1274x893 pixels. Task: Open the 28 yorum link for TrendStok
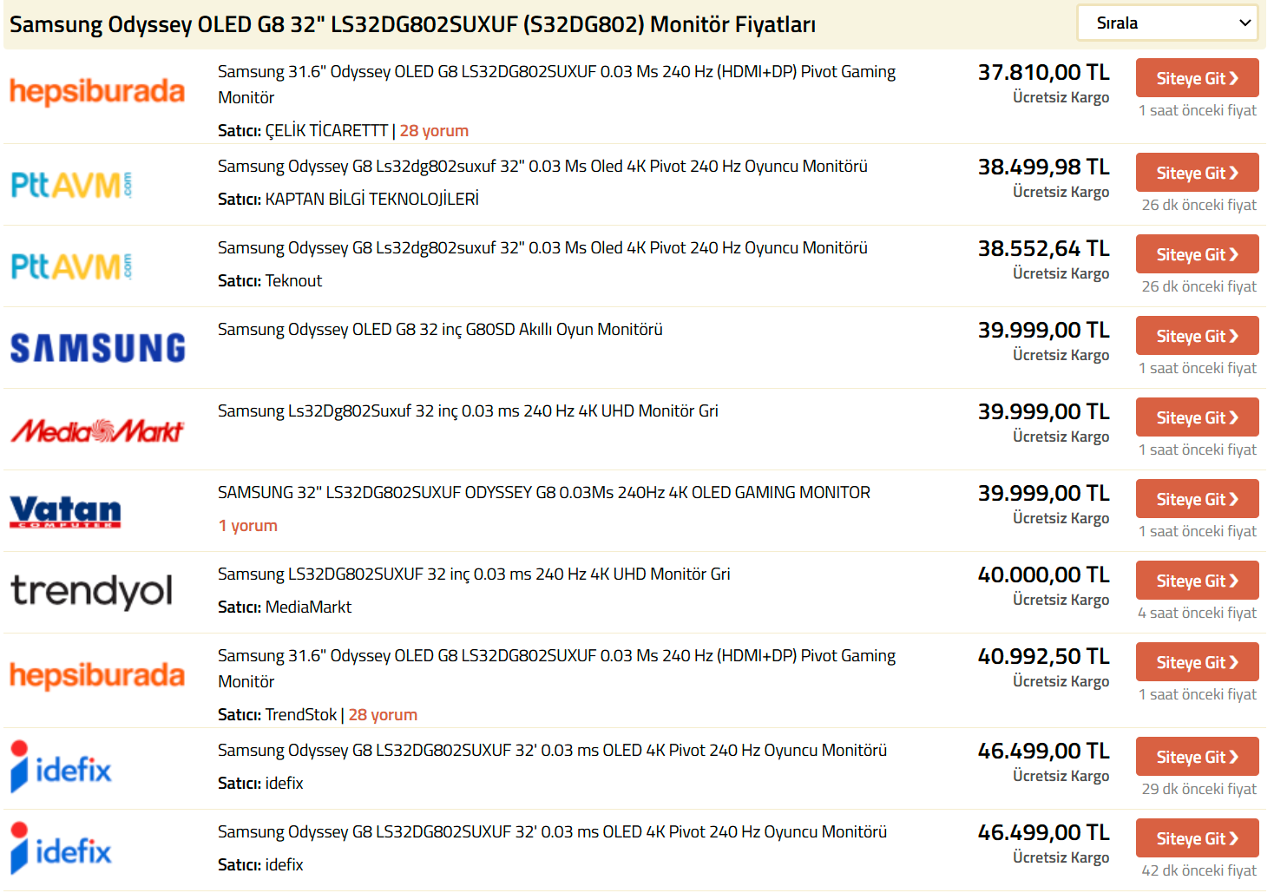pos(383,715)
